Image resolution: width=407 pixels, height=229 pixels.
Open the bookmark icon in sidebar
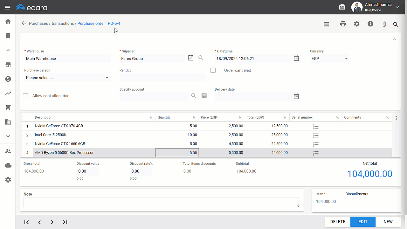(x=8, y=36)
